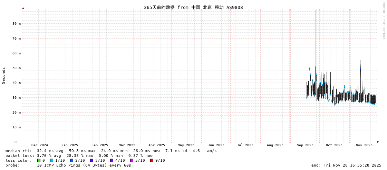The image size is (387, 170).
Task: Click the Oct 2025 x-axis label
Action: (334, 145)
